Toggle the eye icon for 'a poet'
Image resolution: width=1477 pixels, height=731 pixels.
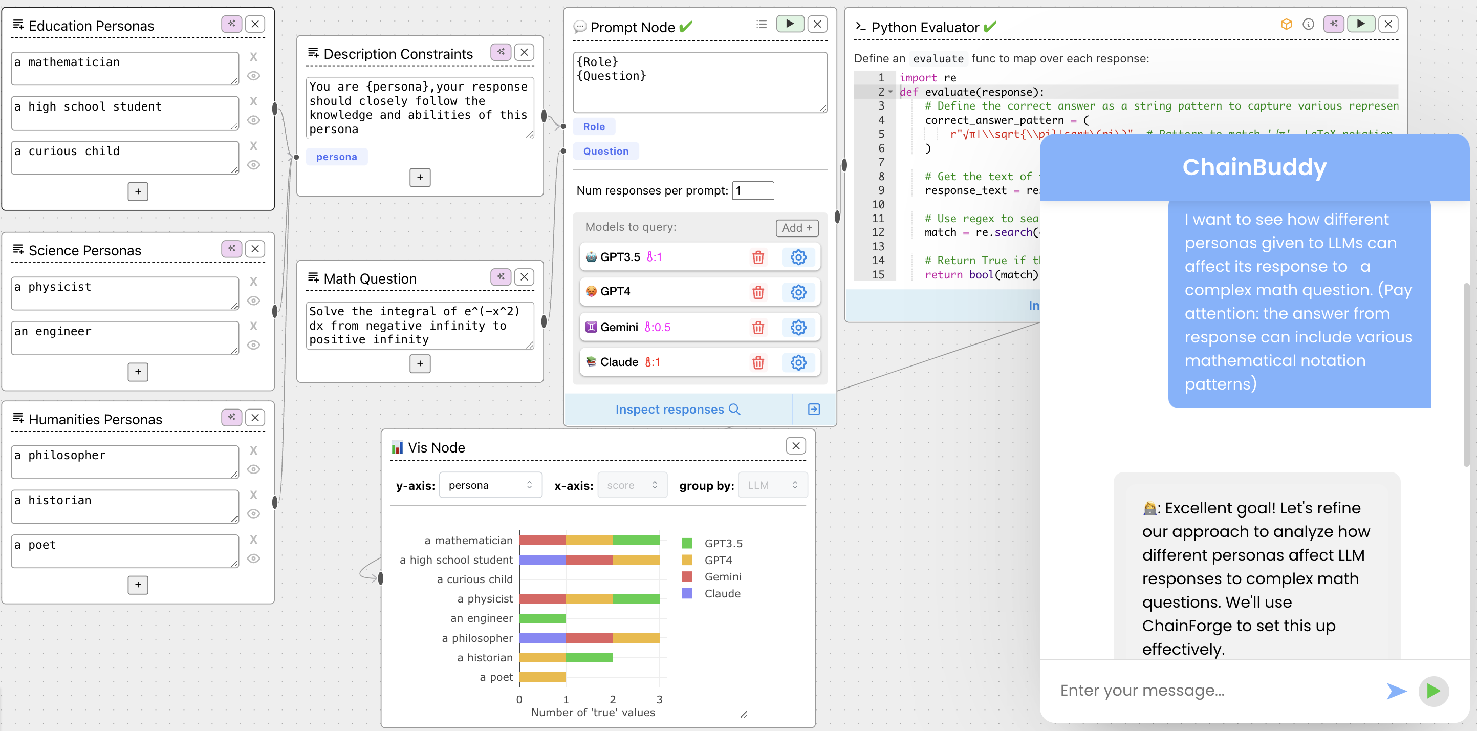253,558
